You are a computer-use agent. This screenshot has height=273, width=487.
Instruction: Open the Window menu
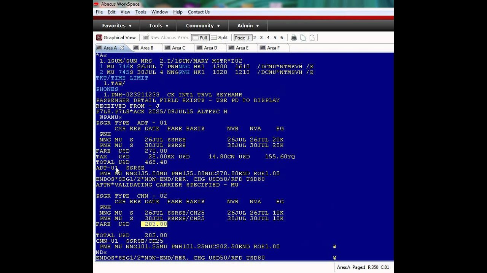(x=159, y=12)
